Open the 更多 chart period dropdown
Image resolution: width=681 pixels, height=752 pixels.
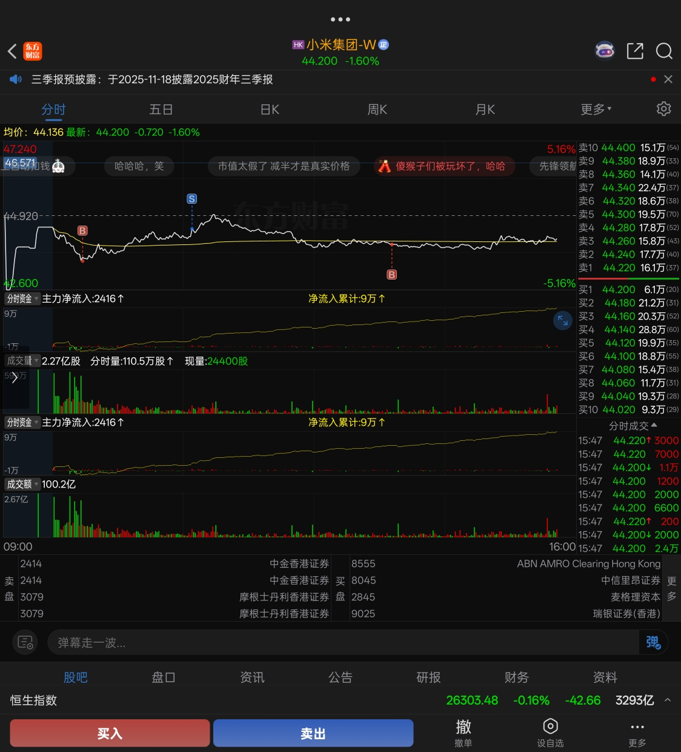coord(596,110)
